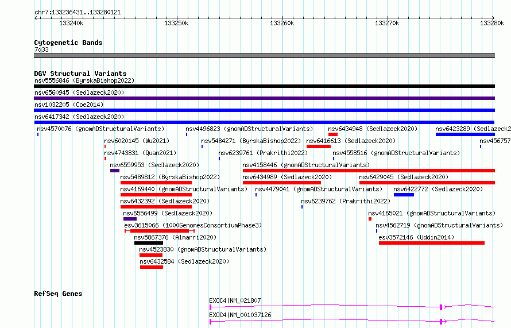Click the 133250k ruler position label
This screenshot has width=511, height=328.
(176, 23)
